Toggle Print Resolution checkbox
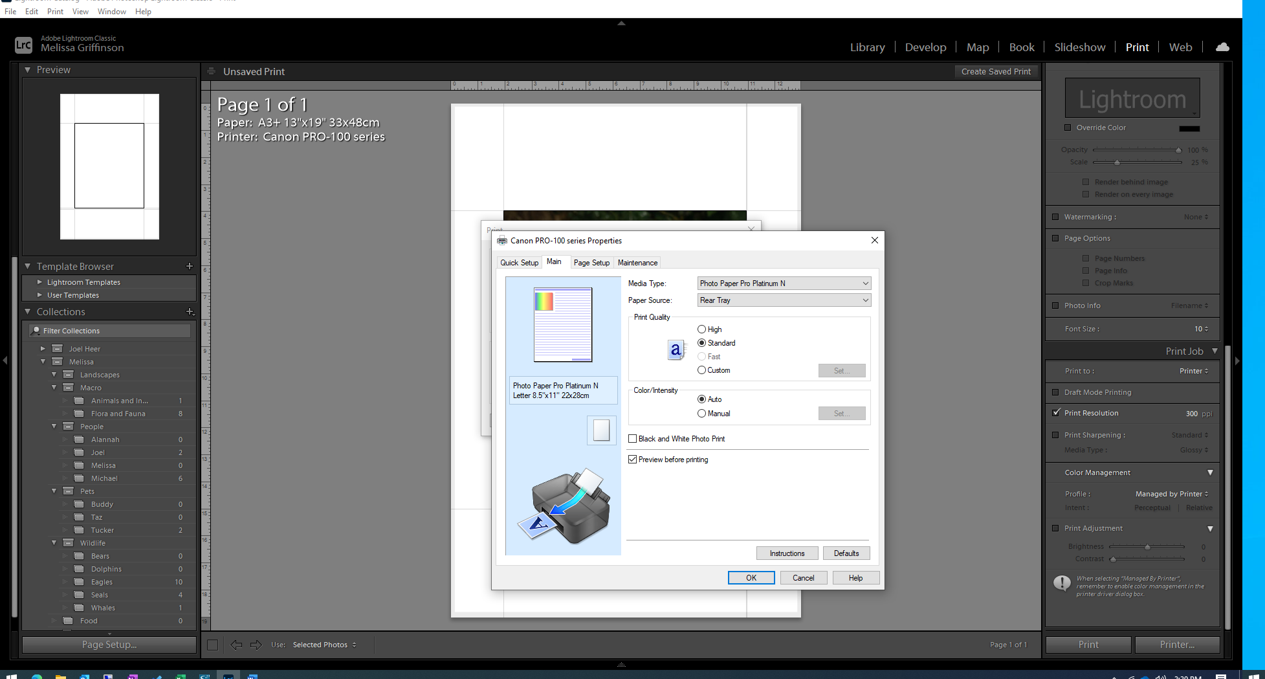The width and height of the screenshot is (1265, 679). (x=1056, y=413)
